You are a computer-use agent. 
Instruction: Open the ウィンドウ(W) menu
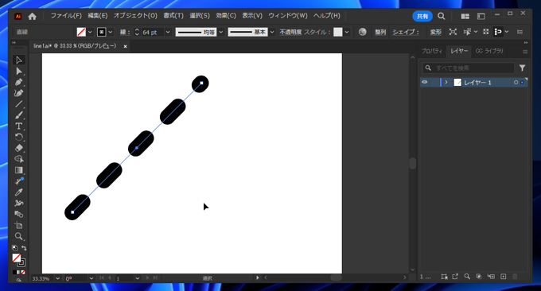click(288, 16)
